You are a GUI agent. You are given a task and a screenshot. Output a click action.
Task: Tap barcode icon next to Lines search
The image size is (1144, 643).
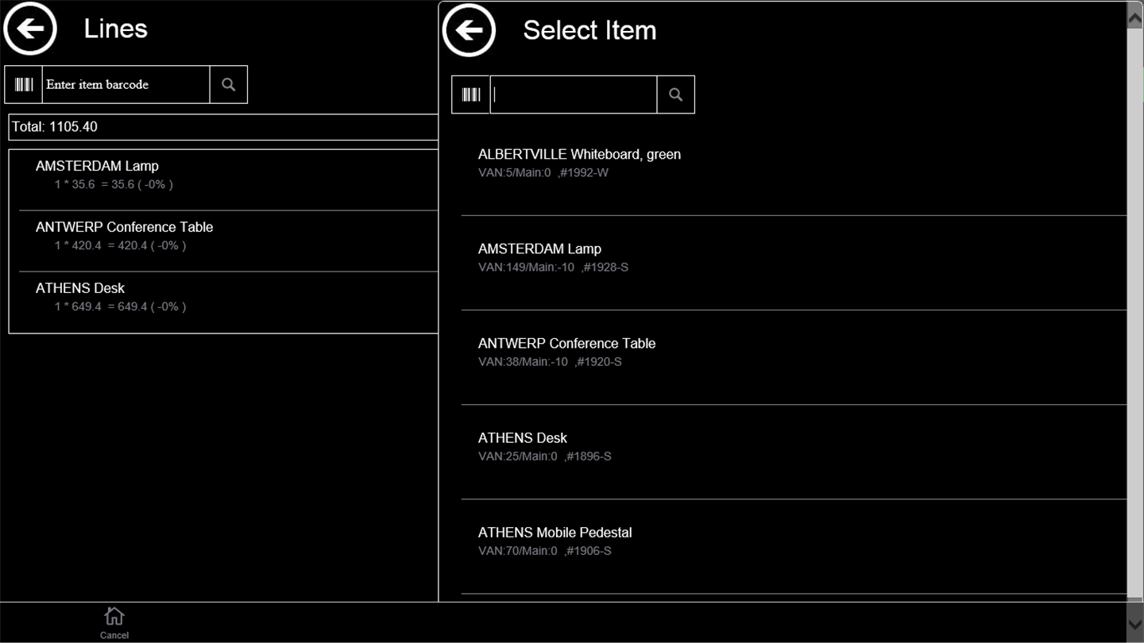click(x=24, y=85)
